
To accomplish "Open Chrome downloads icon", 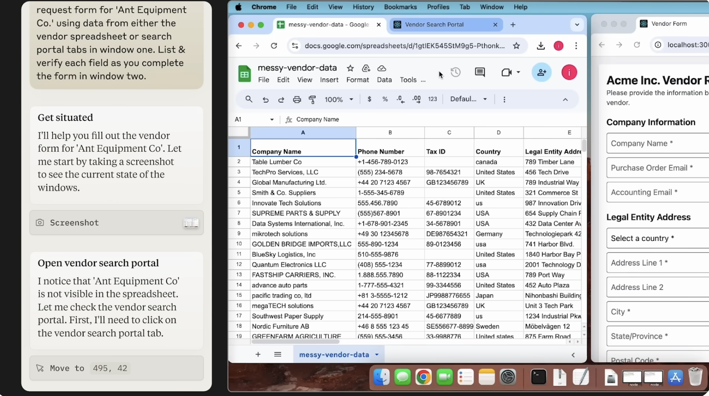I will point(541,46).
